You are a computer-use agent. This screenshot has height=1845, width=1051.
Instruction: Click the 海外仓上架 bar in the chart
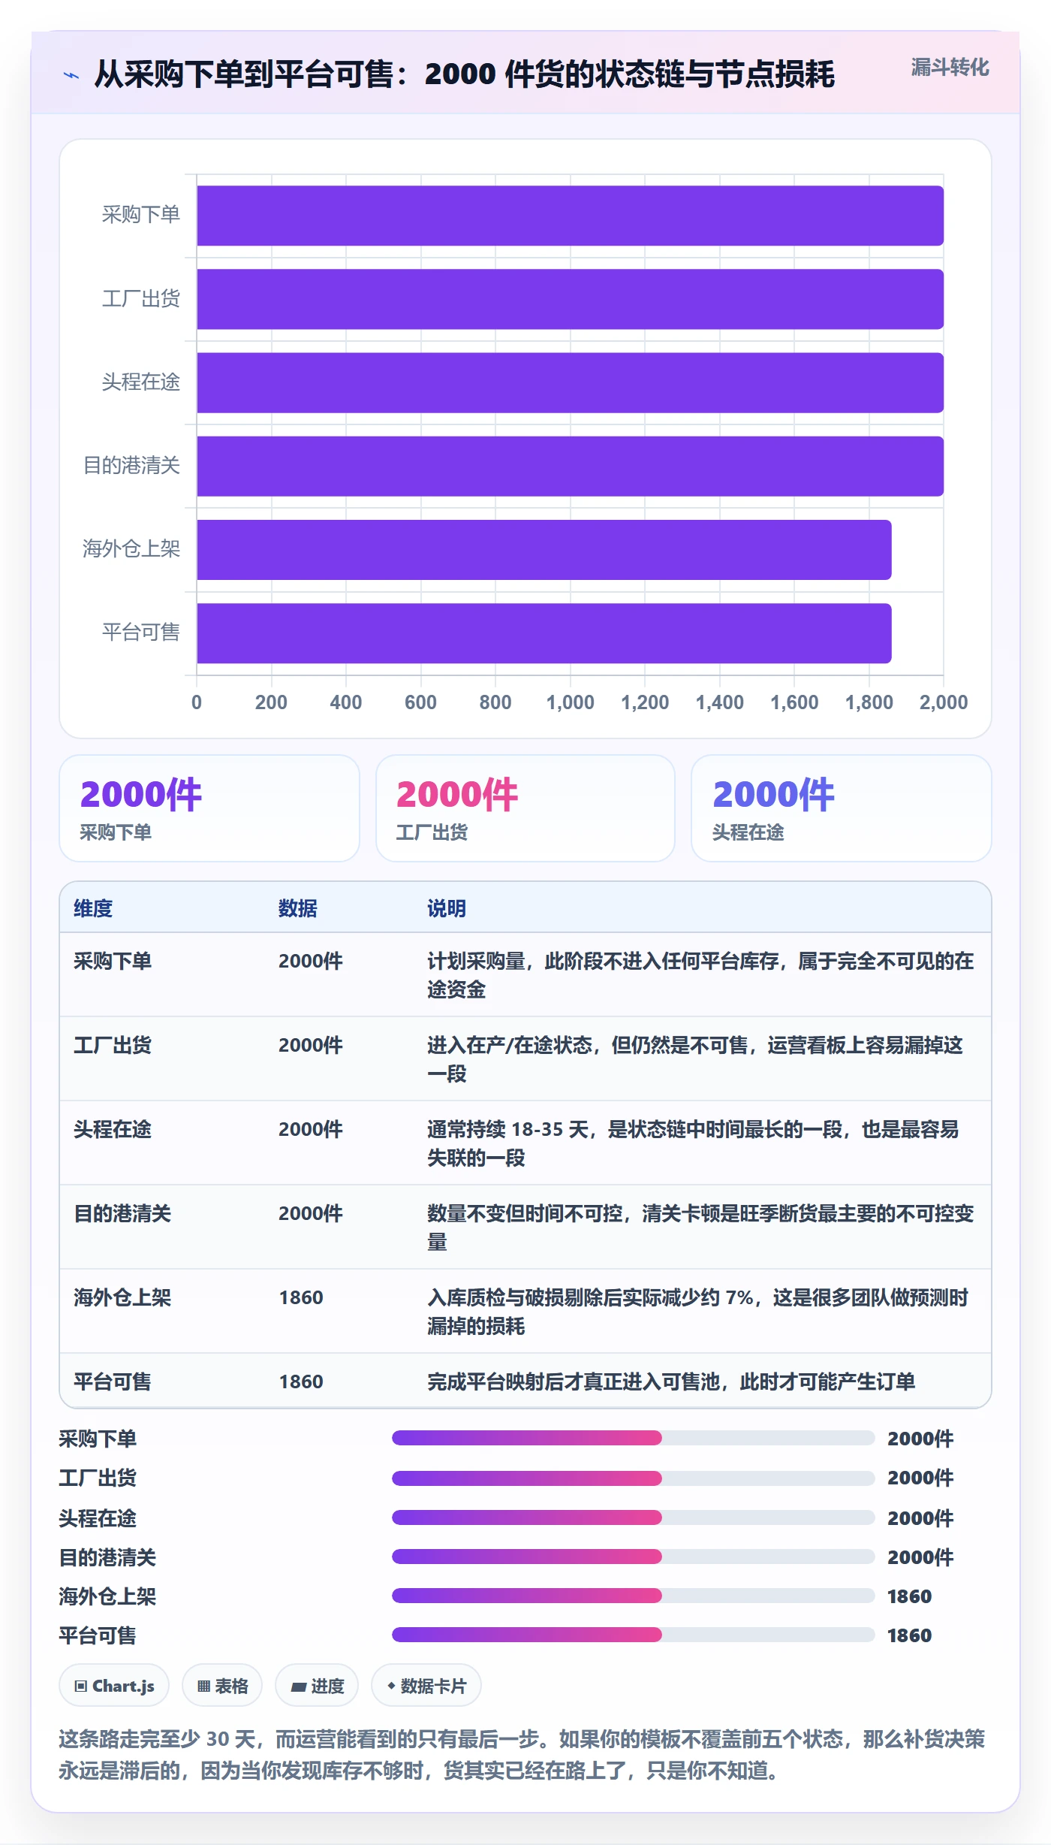tap(544, 549)
